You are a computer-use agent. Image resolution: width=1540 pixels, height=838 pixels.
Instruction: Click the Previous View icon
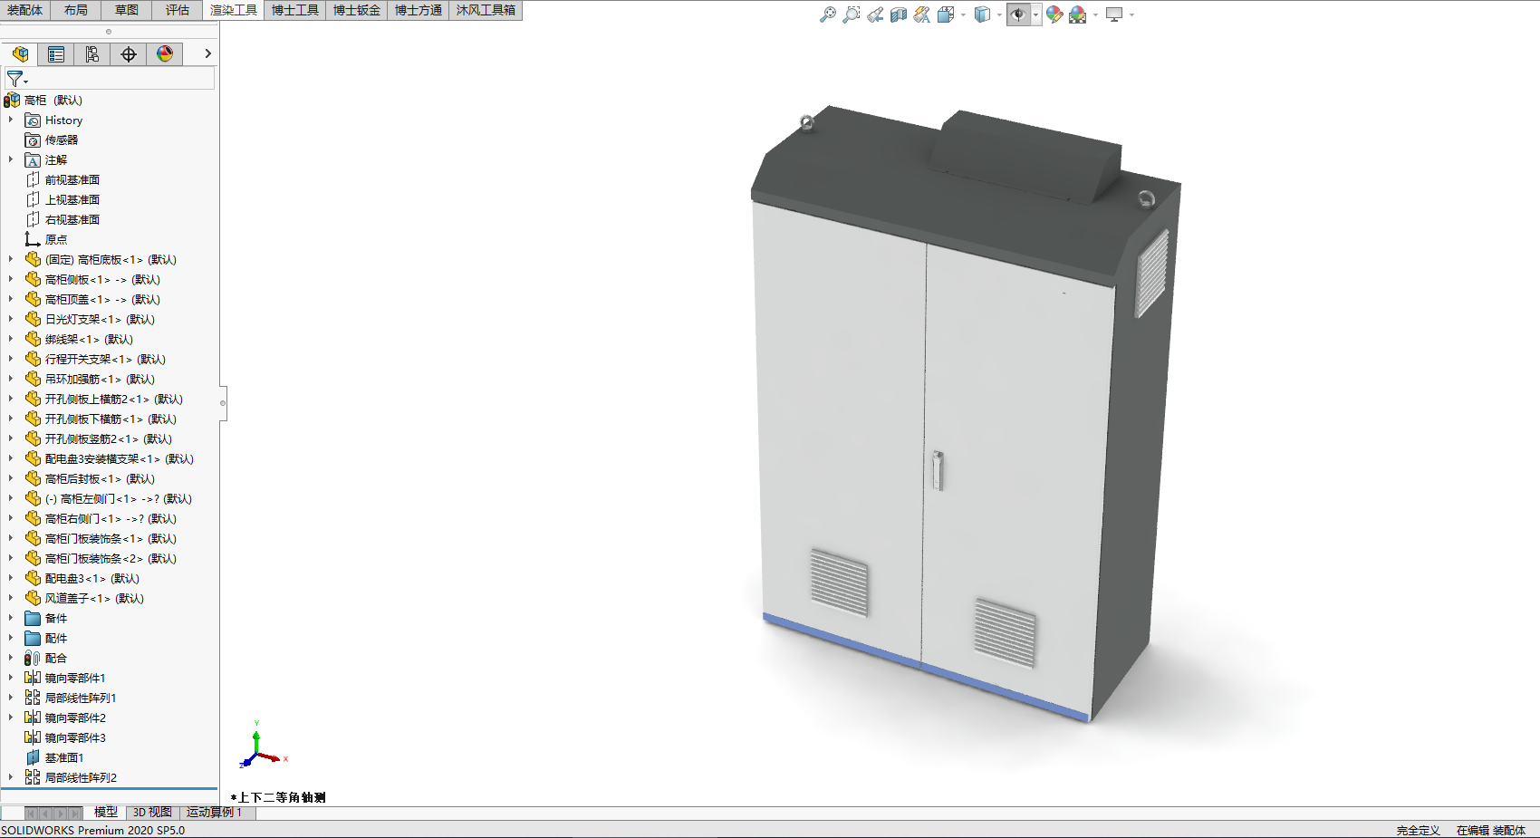pyautogui.click(x=874, y=14)
